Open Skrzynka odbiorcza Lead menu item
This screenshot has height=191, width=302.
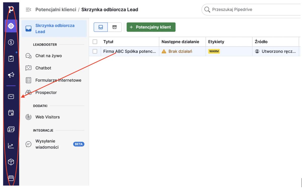pos(54,28)
